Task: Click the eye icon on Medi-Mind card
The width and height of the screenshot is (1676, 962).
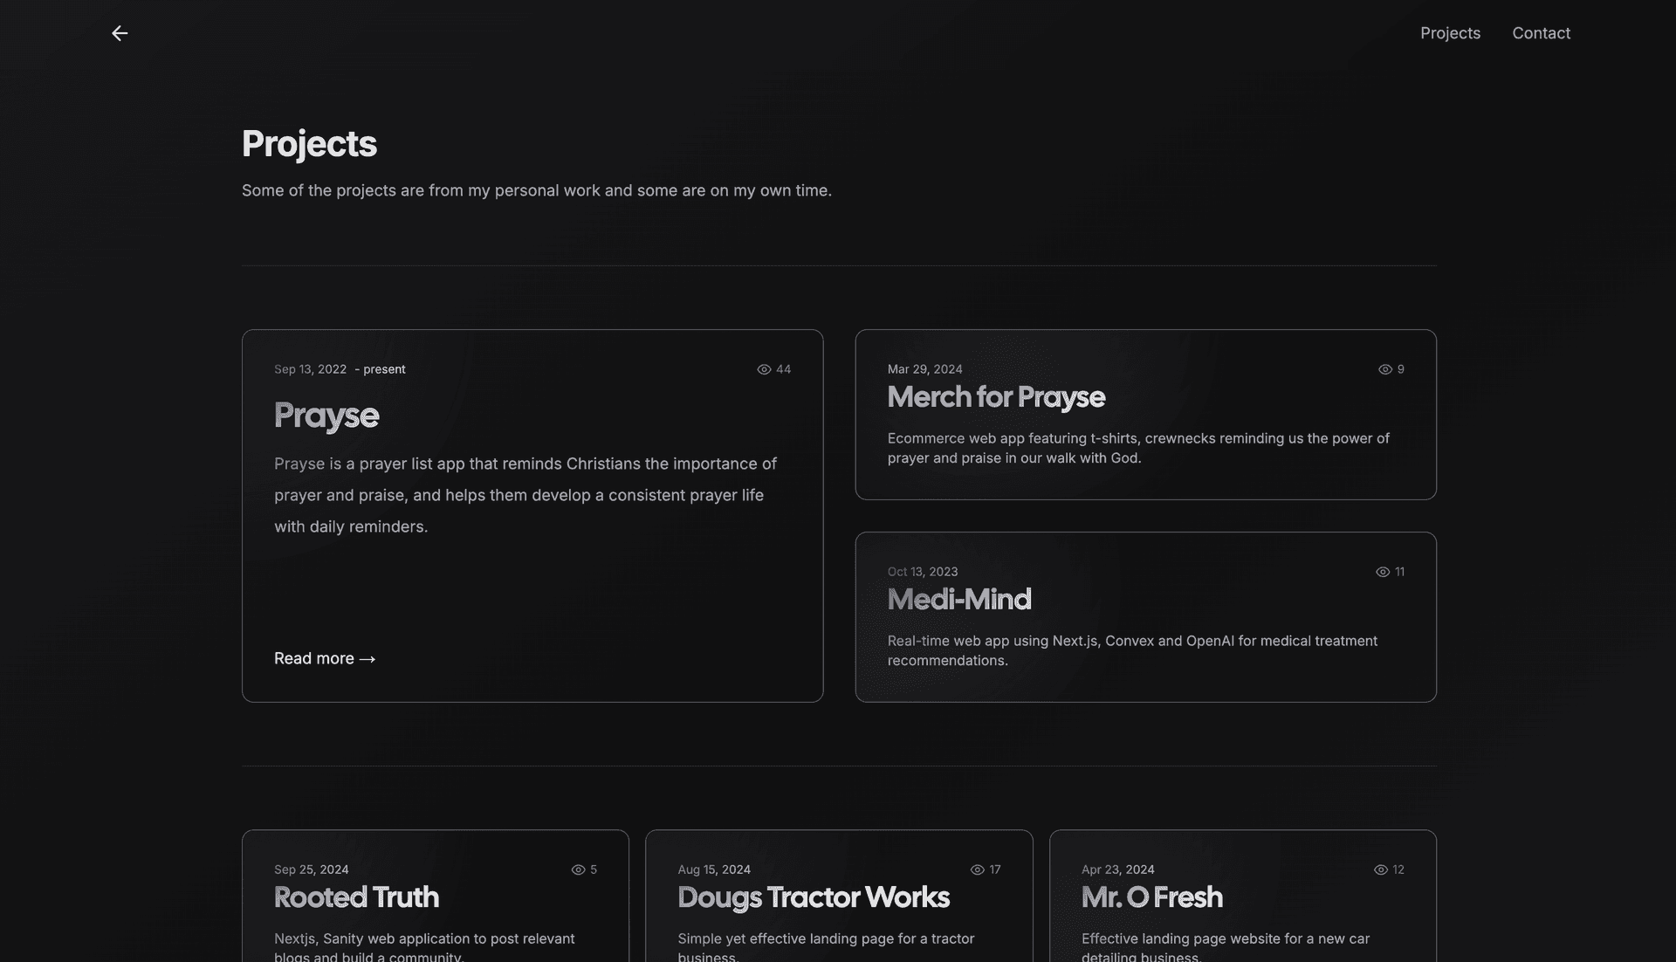Action: [1382, 572]
